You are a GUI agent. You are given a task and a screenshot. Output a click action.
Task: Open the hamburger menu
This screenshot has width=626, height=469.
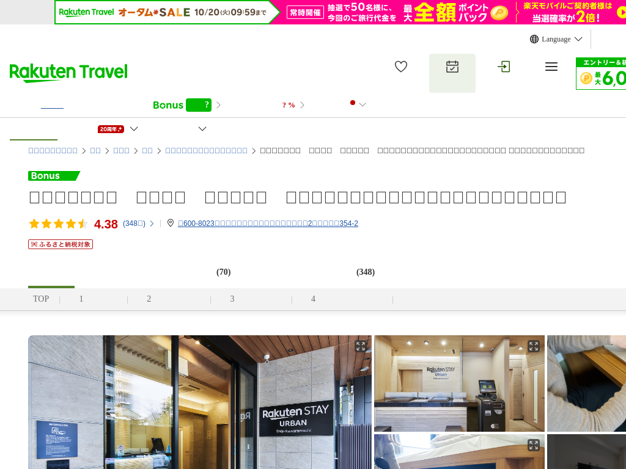[551, 67]
